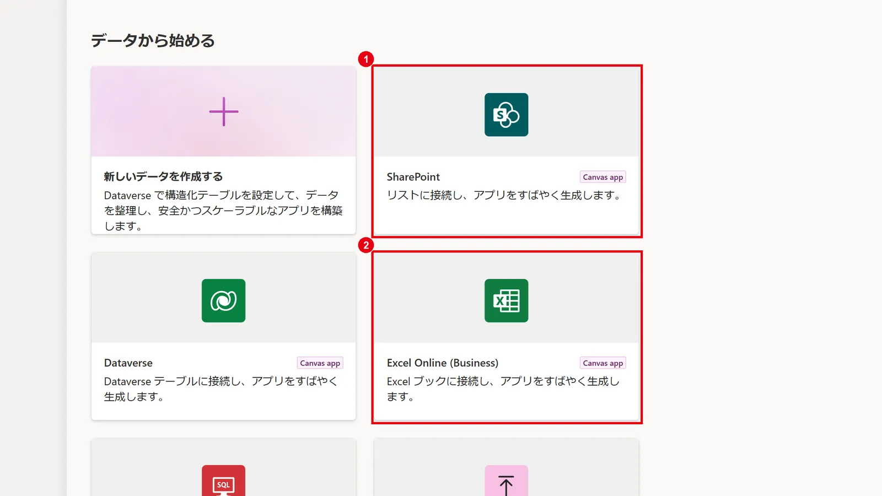The width and height of the screenshot is (882, 496).
Task: Click the Canvas app tag on SharePoint
Action: [x=603, y=177]
